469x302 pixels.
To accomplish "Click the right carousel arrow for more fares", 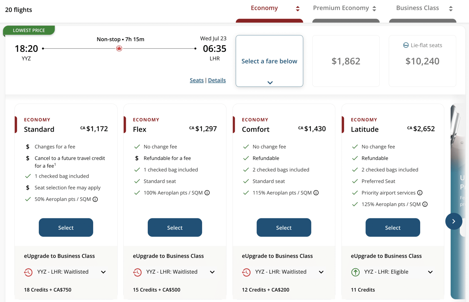I will 454,221.
